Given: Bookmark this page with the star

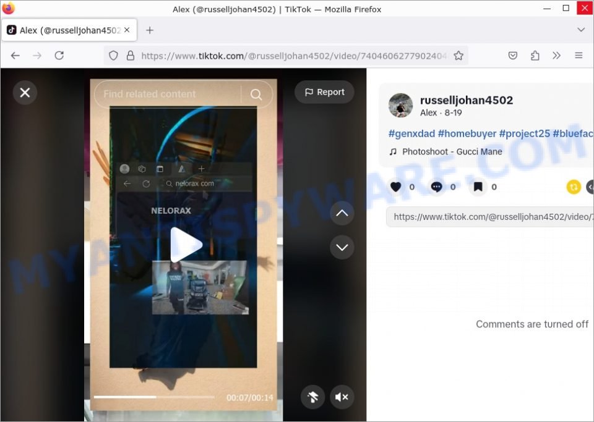Looking at the screenshot, I should coord(458,56).
